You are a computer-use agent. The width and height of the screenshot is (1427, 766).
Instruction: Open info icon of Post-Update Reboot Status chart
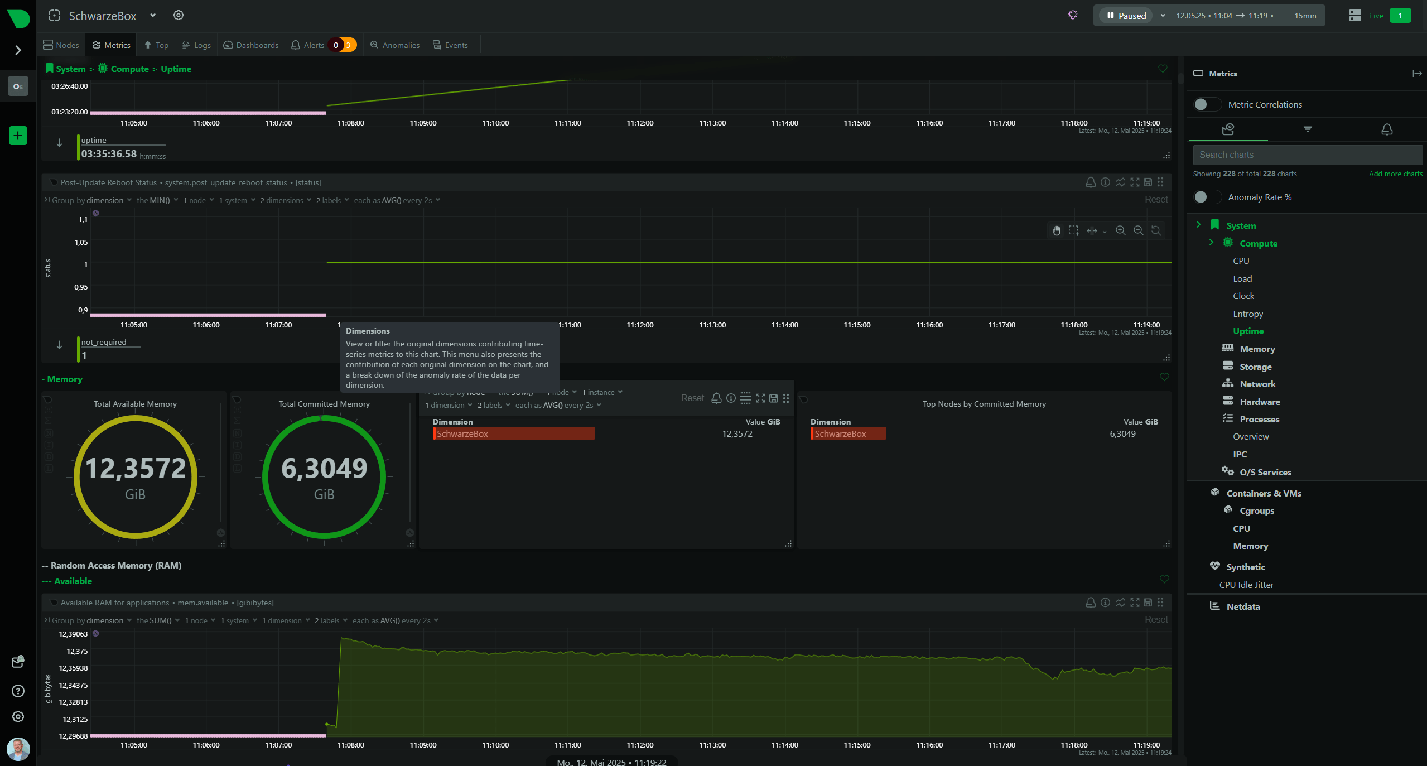coord(1105,182)
